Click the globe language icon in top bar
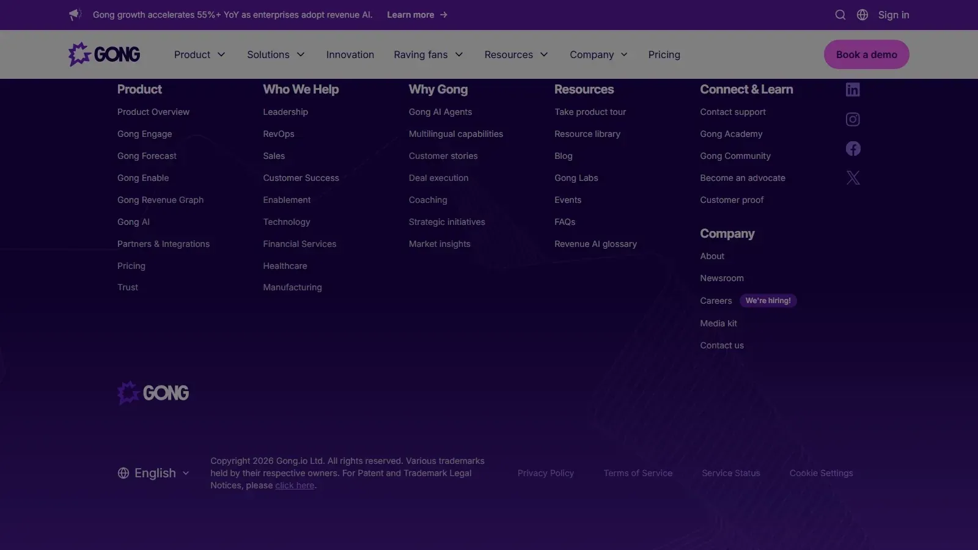The height and width of the screenshot is (550, 978). pos(862,15)
